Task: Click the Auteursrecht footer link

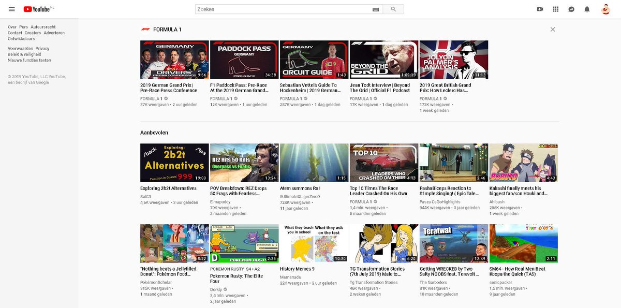Action: [43, 27]
